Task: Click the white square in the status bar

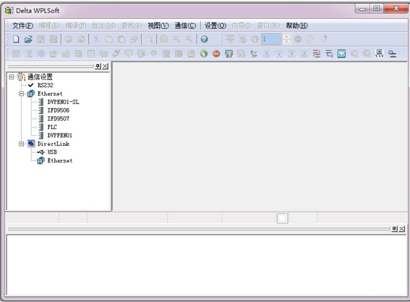Action: (x=282, y=218)
